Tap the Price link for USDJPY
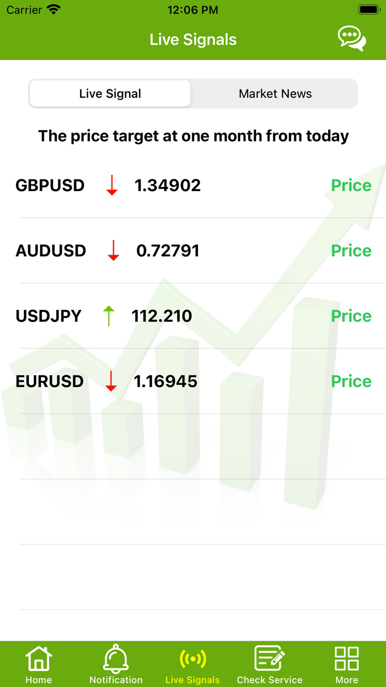Image resolution: width=386 pixels, height=687 pixels. click(x=351, y=316)
